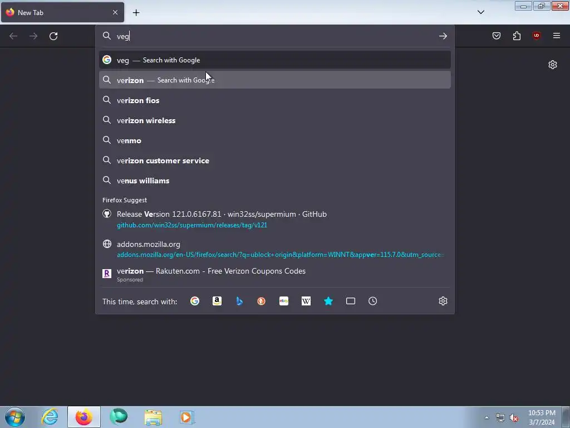Open a new tab with plus button
The height and width of the screenshot is (428, 570).
coord(136,13)
